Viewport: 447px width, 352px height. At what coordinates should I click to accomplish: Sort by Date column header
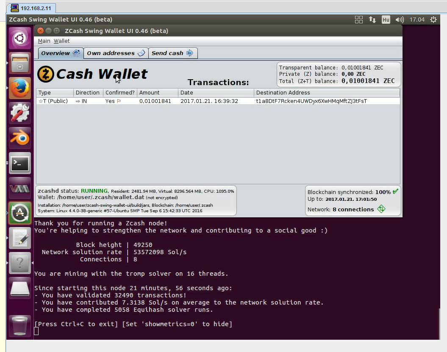(x=216, y=93)
